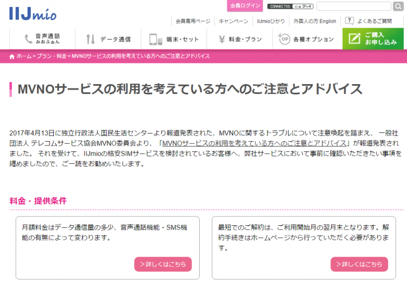
Task: Click the phone handset icon for 音声通話
Action: (29, 39)
